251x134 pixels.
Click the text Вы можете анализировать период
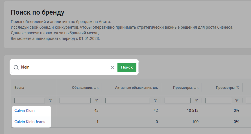tap(43, 38)
